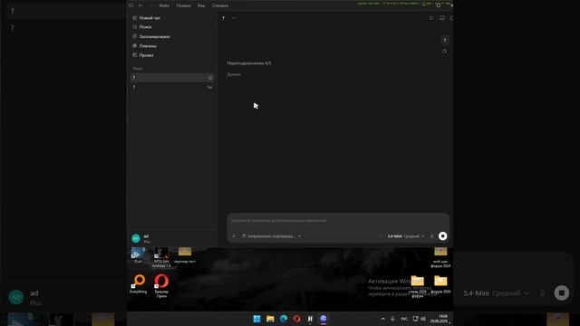Open the Windows Start menu

256,319
